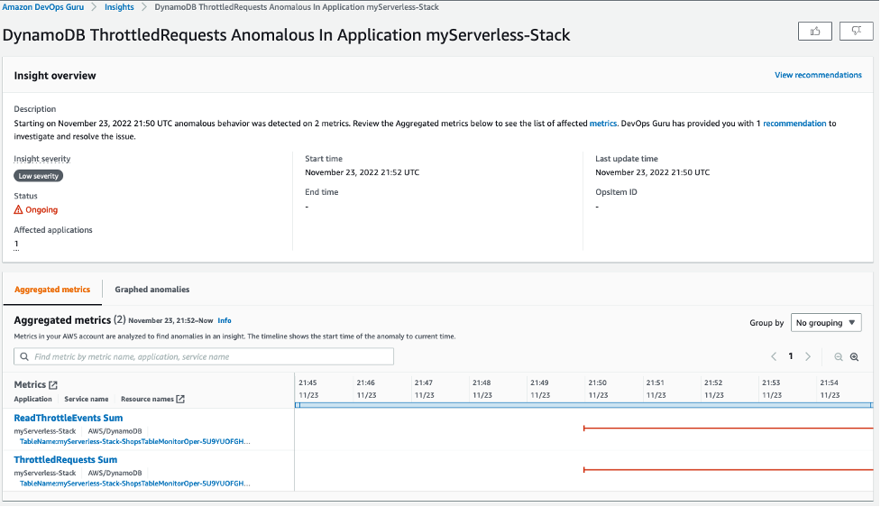The width and height of the screenshot is (881, 507).
Task: Click the Insight overview heading
Action: click(x=55, y=76)
